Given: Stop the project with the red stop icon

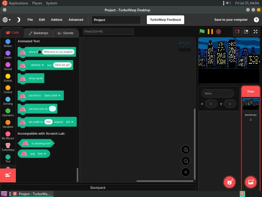Looking at the screenshot, I should 219,32.
